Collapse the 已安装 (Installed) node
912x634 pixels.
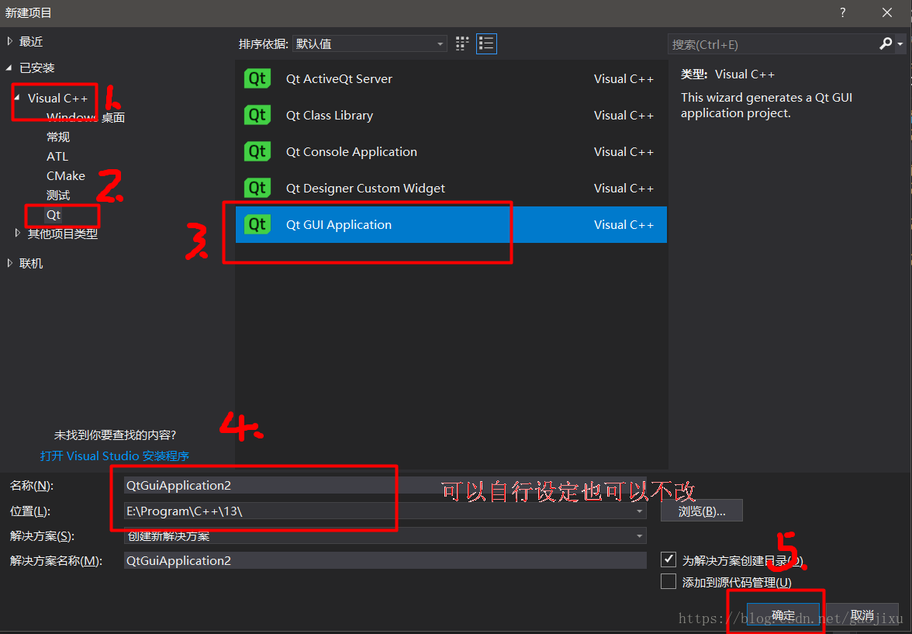9,68
